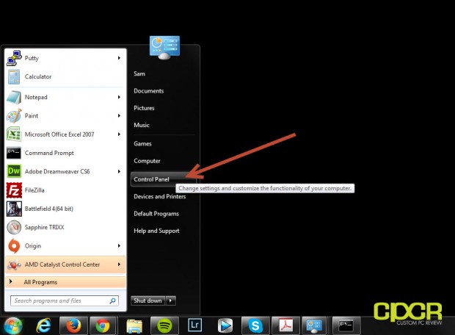Open Windows Explorer folder on taskbar
This screenshot has width=455, height=335.
[134, 326]
